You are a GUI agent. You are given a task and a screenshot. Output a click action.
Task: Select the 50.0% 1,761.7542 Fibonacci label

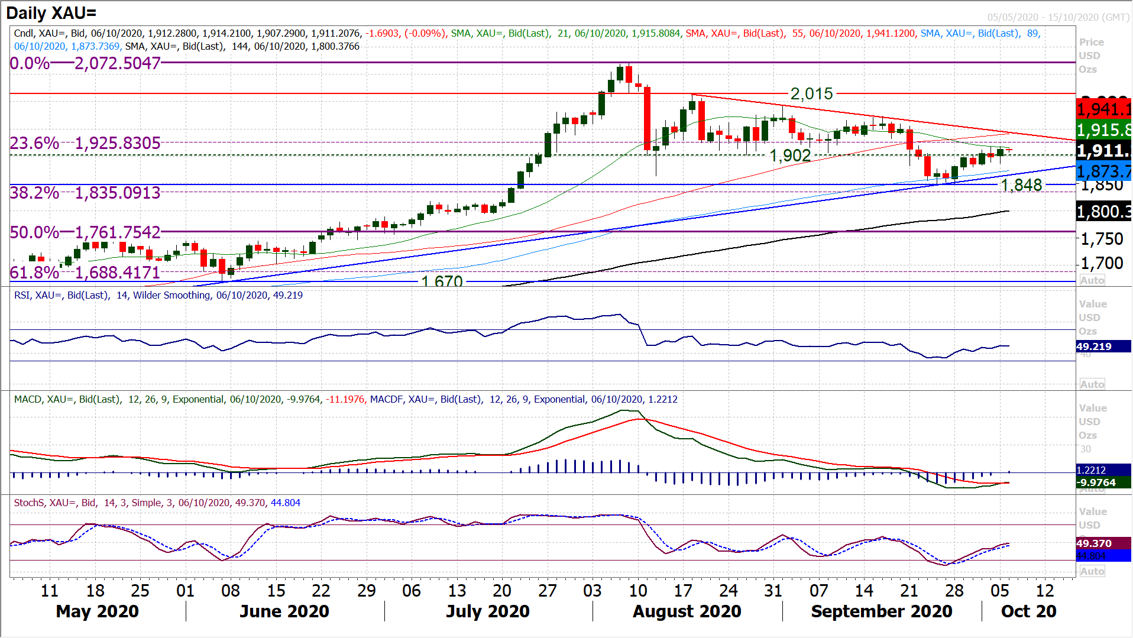[x=86, y=232]
